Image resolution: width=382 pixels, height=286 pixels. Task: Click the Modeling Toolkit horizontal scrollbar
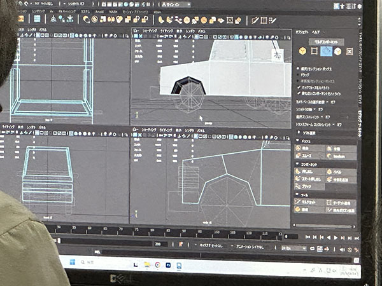(325, 226)
